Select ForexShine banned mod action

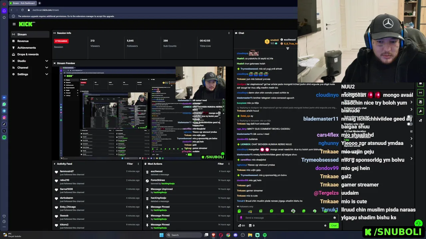[x=188, y=182]
